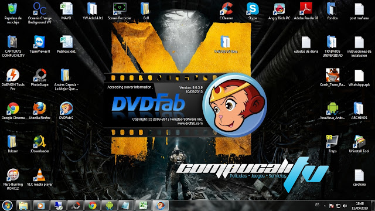Show hidden tray icons arrow
Image resolution: width=375 pixels, height=211 pixels.
[x=325, y=206]
